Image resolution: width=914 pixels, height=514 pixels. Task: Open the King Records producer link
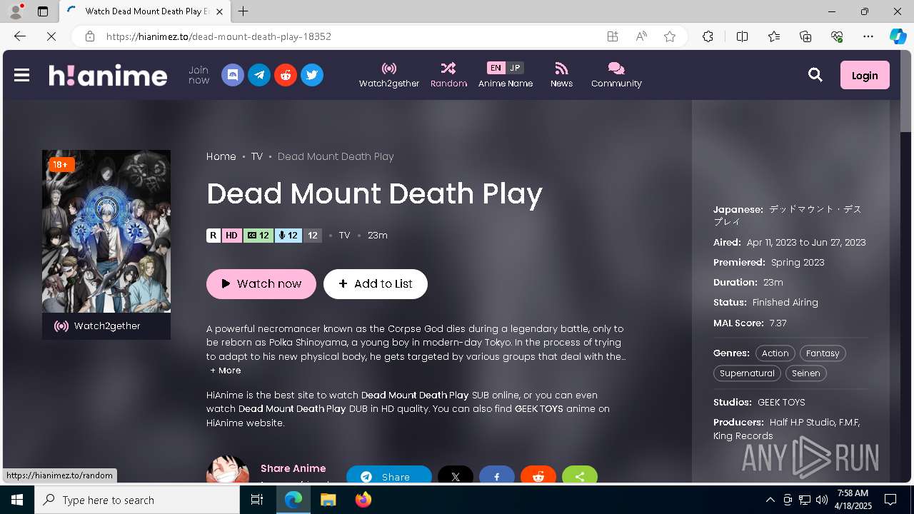(743, 436)
